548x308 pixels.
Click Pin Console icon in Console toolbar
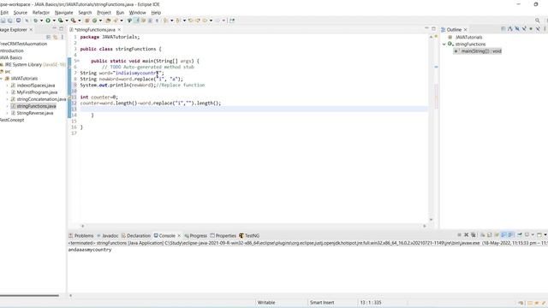[520, 234]
